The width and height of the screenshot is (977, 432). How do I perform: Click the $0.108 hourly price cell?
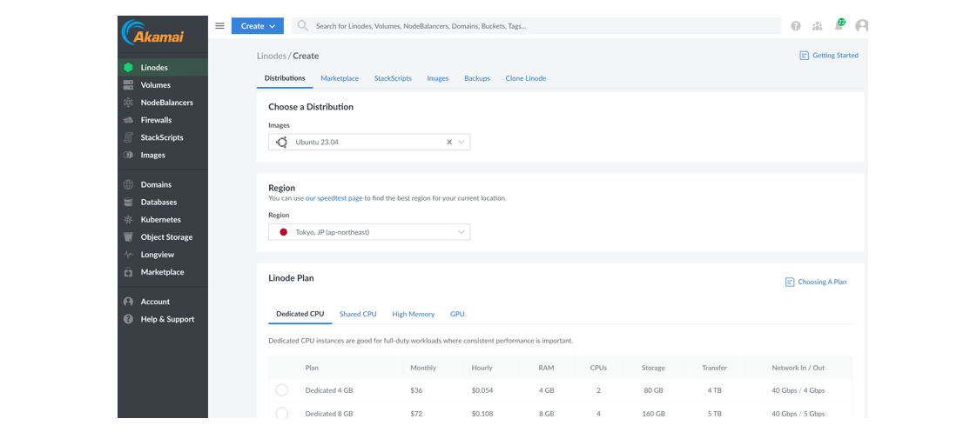(482, 414)
